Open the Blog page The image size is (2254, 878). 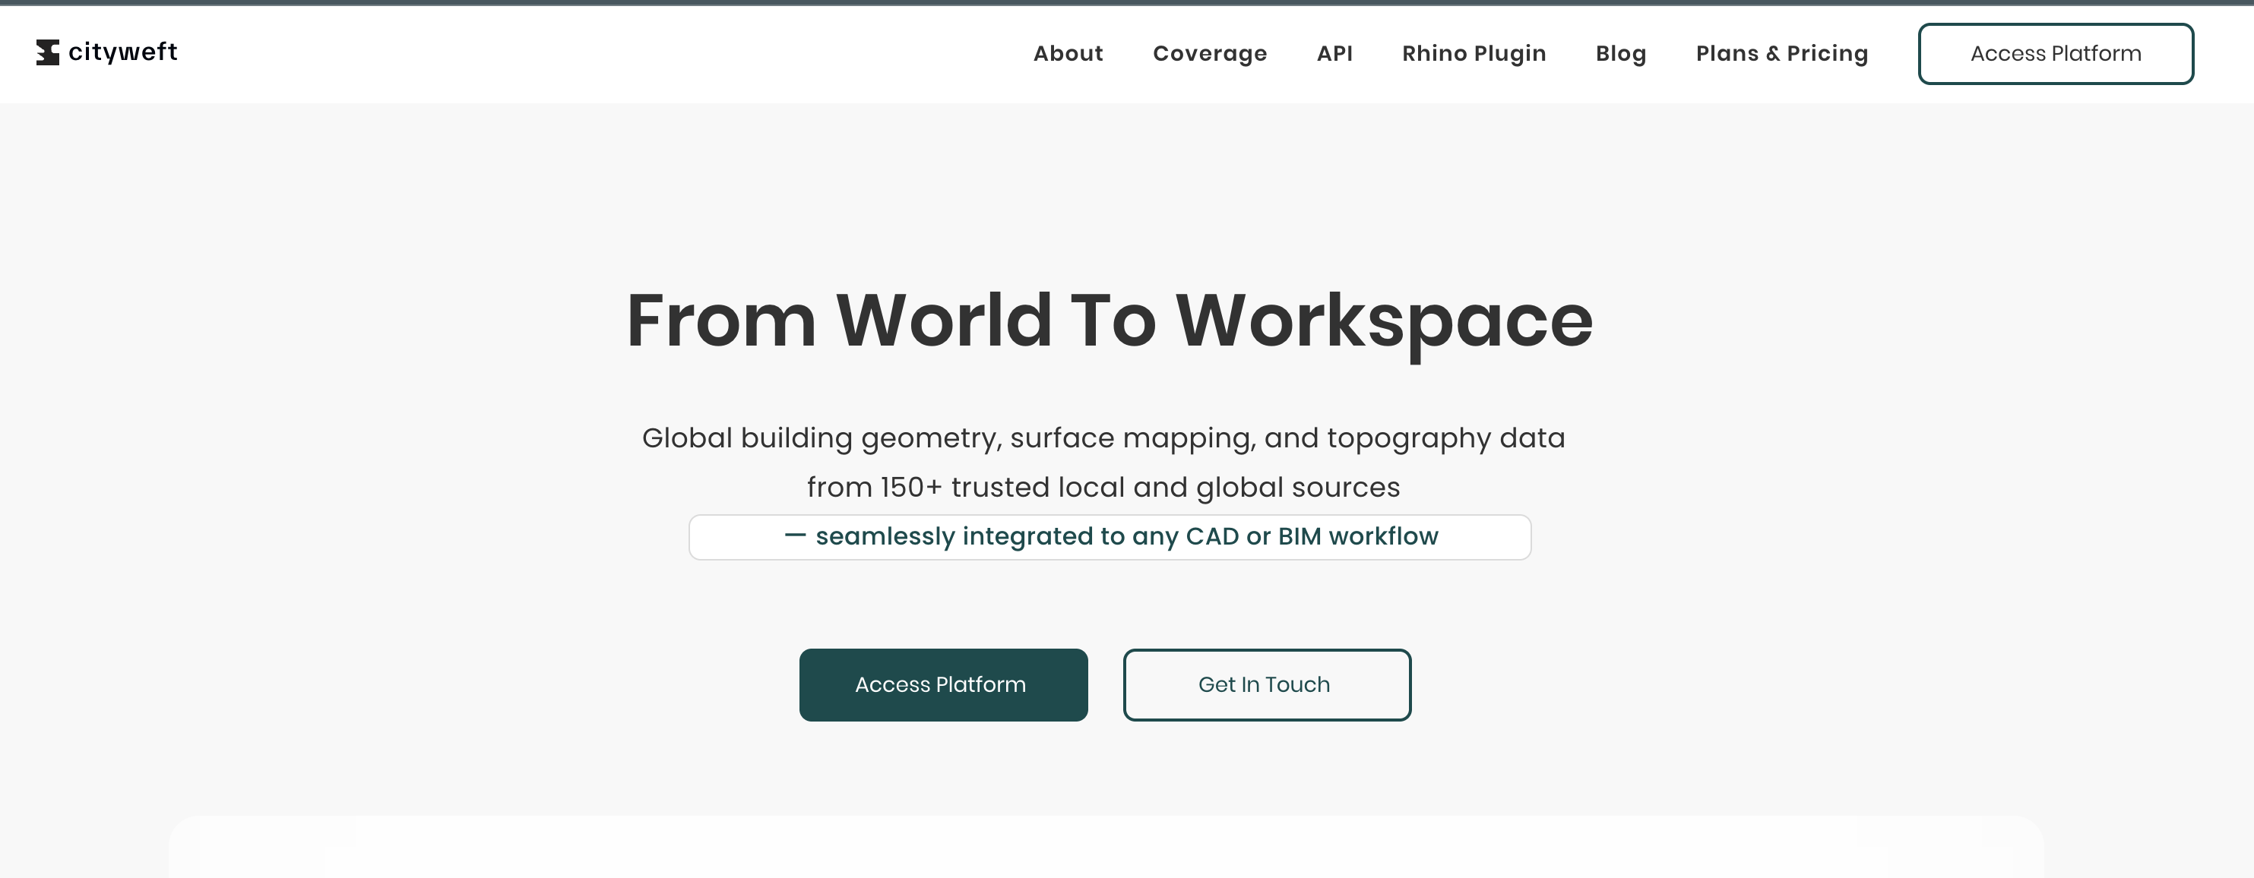1620,54
